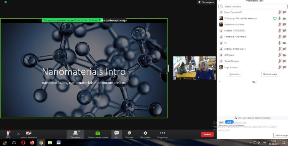The image size is (288, 146).
Task: Start screen sharing with green share icon
Action: point(98,134)
